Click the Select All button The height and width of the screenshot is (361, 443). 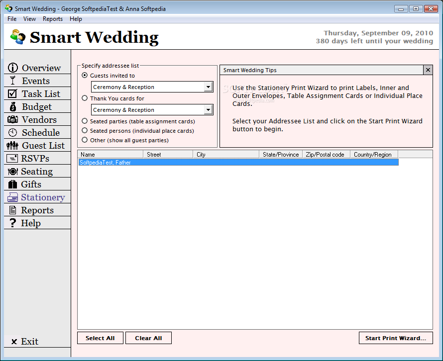pyautogui.click(x=100, y=338)
